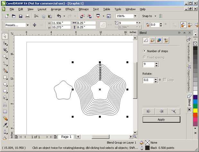This screenshot has height=152, width=199.
Task: Open the undo history dropdown arrow
Action: [64, 16]
